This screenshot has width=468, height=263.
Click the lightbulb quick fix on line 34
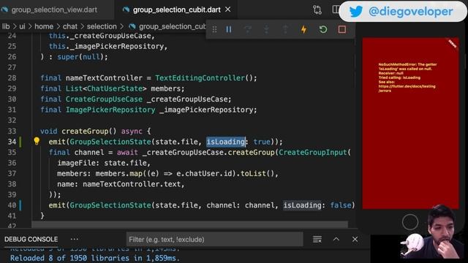pyautogui.click(x=37, y=141)
